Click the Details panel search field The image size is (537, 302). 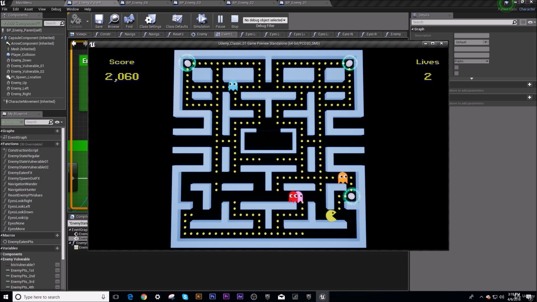[x=461, y=22]
